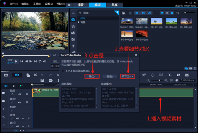Select the 样本 library folder

(83, 18)
